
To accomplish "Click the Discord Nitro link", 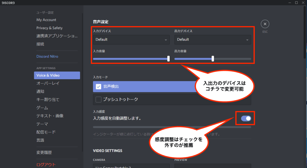I will point(47,56).
